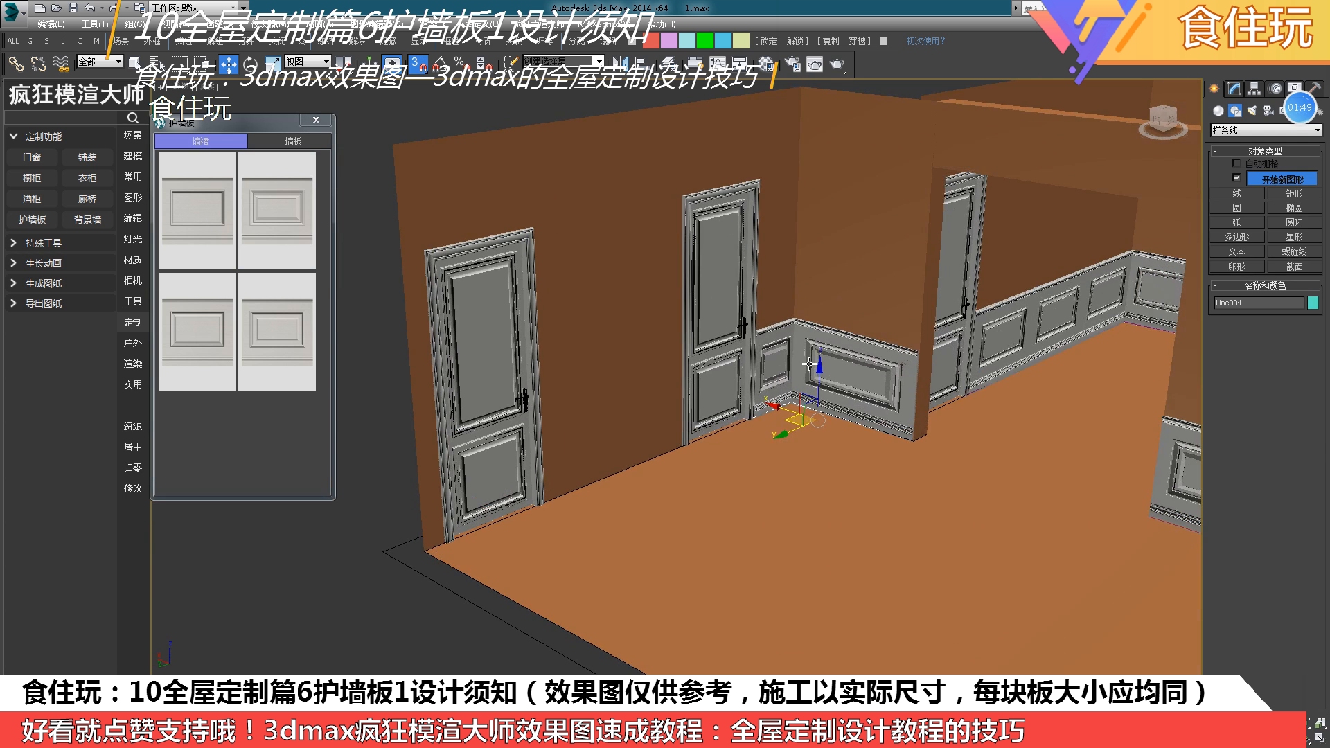The image size is (1330, 748).
Task: Enable the 自动栅格 checkbox
Action: 1236,163
